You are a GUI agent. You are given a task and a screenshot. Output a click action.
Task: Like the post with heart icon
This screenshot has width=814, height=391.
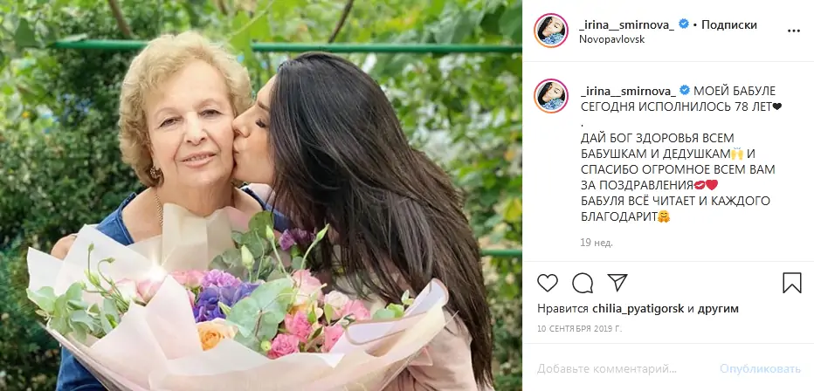click(x=547, y=283)
